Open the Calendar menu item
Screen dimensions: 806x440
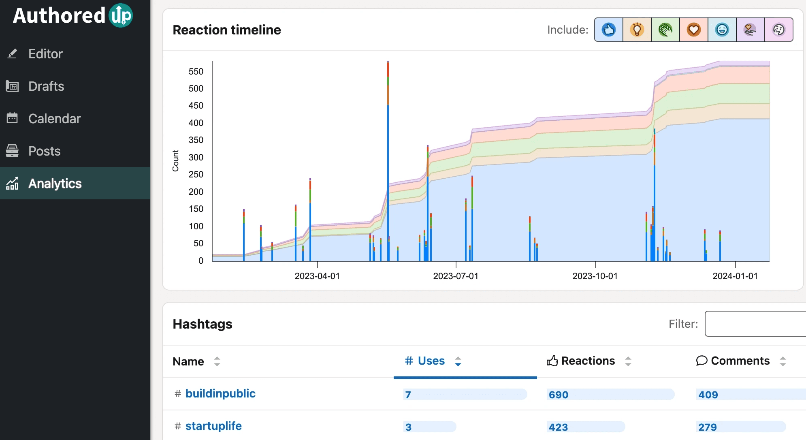55,118
